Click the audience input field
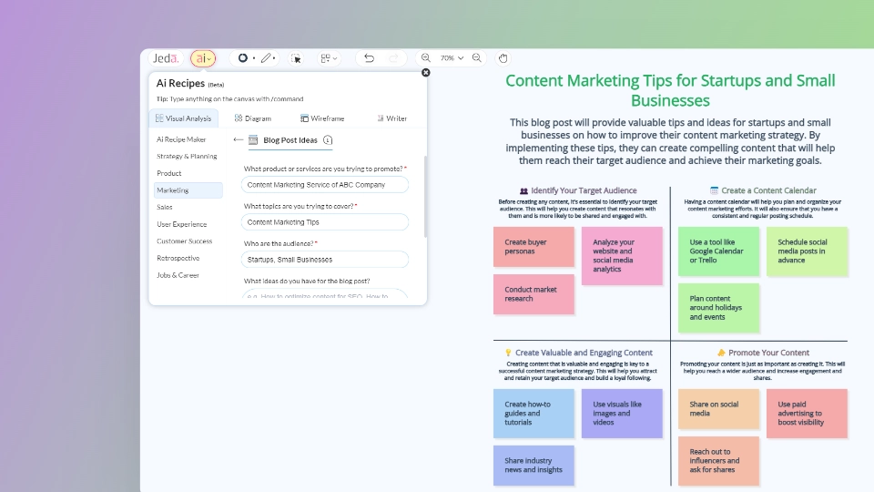 point(324,260)
